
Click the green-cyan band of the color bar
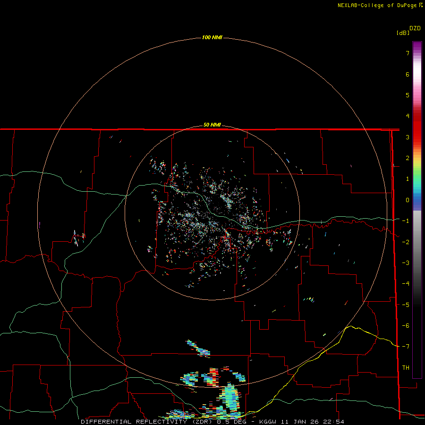[417, 182]
